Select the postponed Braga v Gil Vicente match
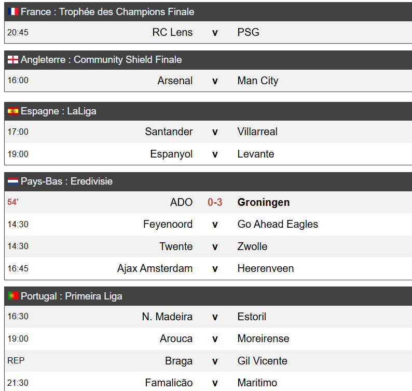The image size is (412, 391). click(x=208, y=361)
